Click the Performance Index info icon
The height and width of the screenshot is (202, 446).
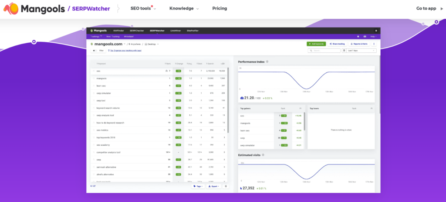[x=267, y=62]
